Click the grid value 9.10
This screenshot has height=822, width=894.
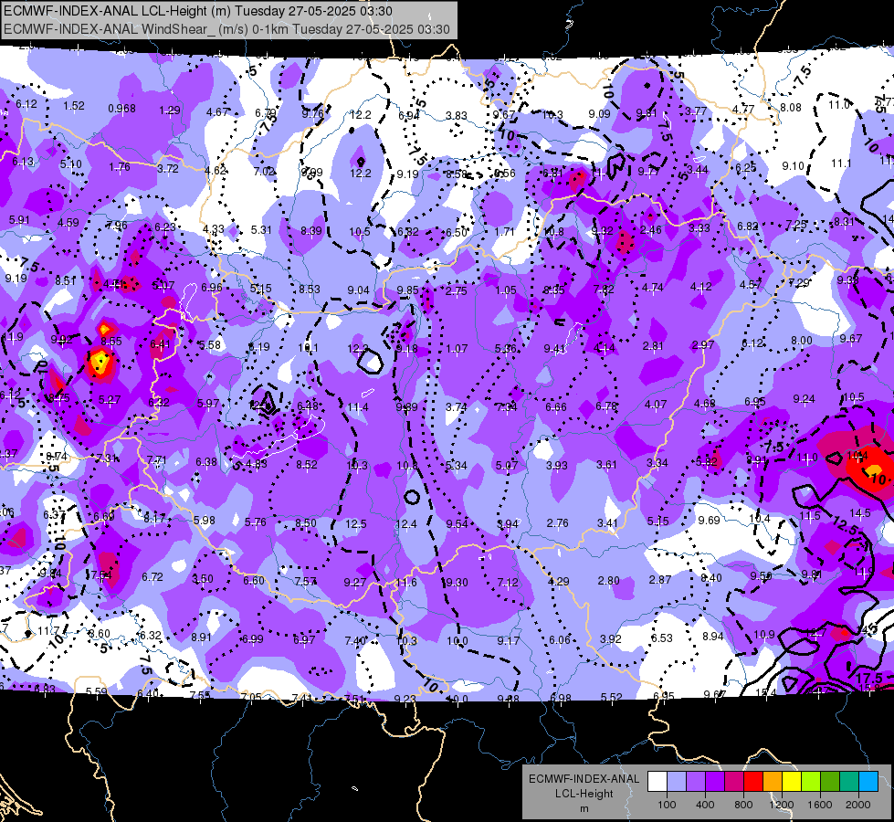click(x=793, y=166)
